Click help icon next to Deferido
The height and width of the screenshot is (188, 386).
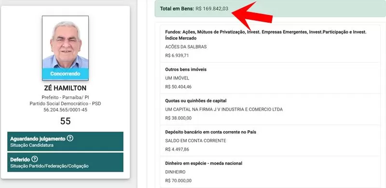(x=35, y=159)
